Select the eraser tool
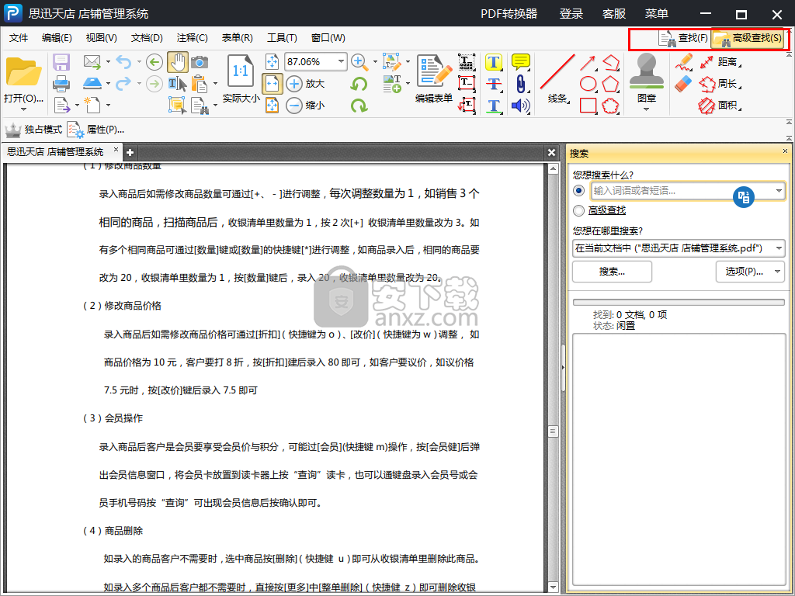 point(683,84)
